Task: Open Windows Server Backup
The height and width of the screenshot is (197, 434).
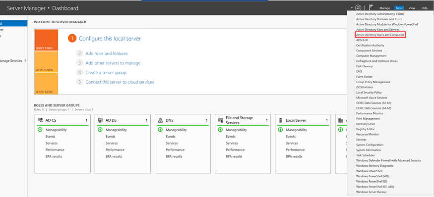Action: click(371, 192)
